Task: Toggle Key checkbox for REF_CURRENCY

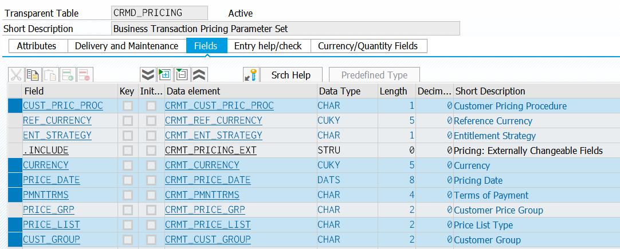Action: 127,121
